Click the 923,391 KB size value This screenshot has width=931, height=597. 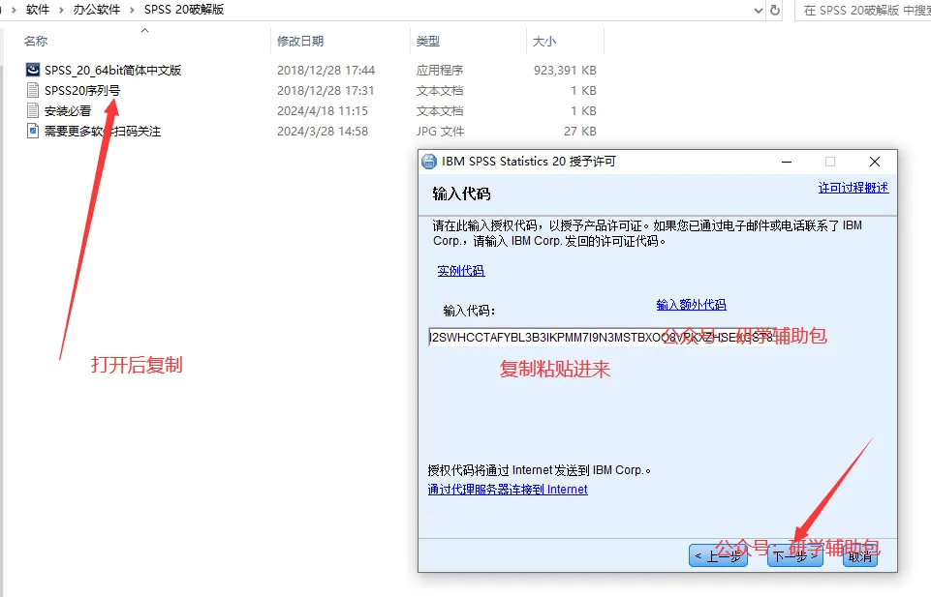[x=565, y=70]
